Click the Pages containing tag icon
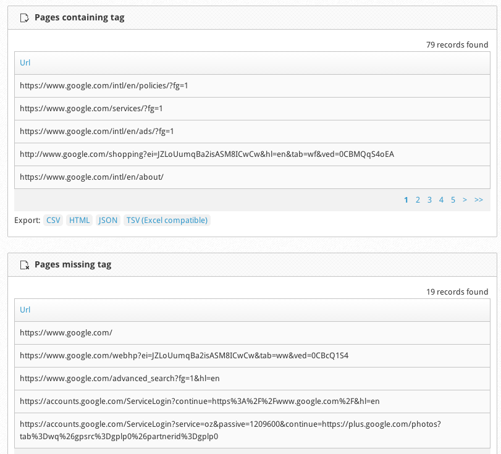 (25, 18)
